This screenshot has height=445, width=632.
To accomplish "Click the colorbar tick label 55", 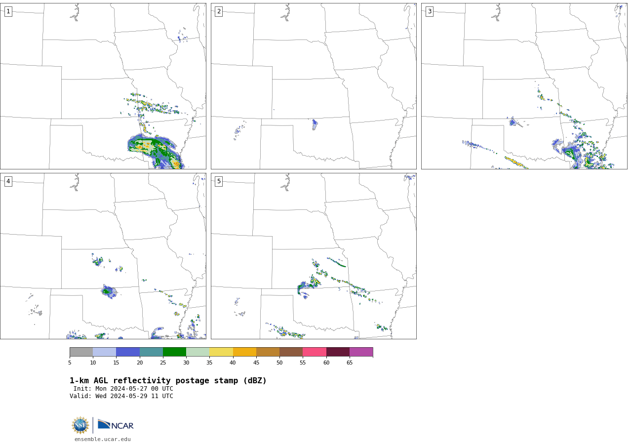I will tap(303, 363).
